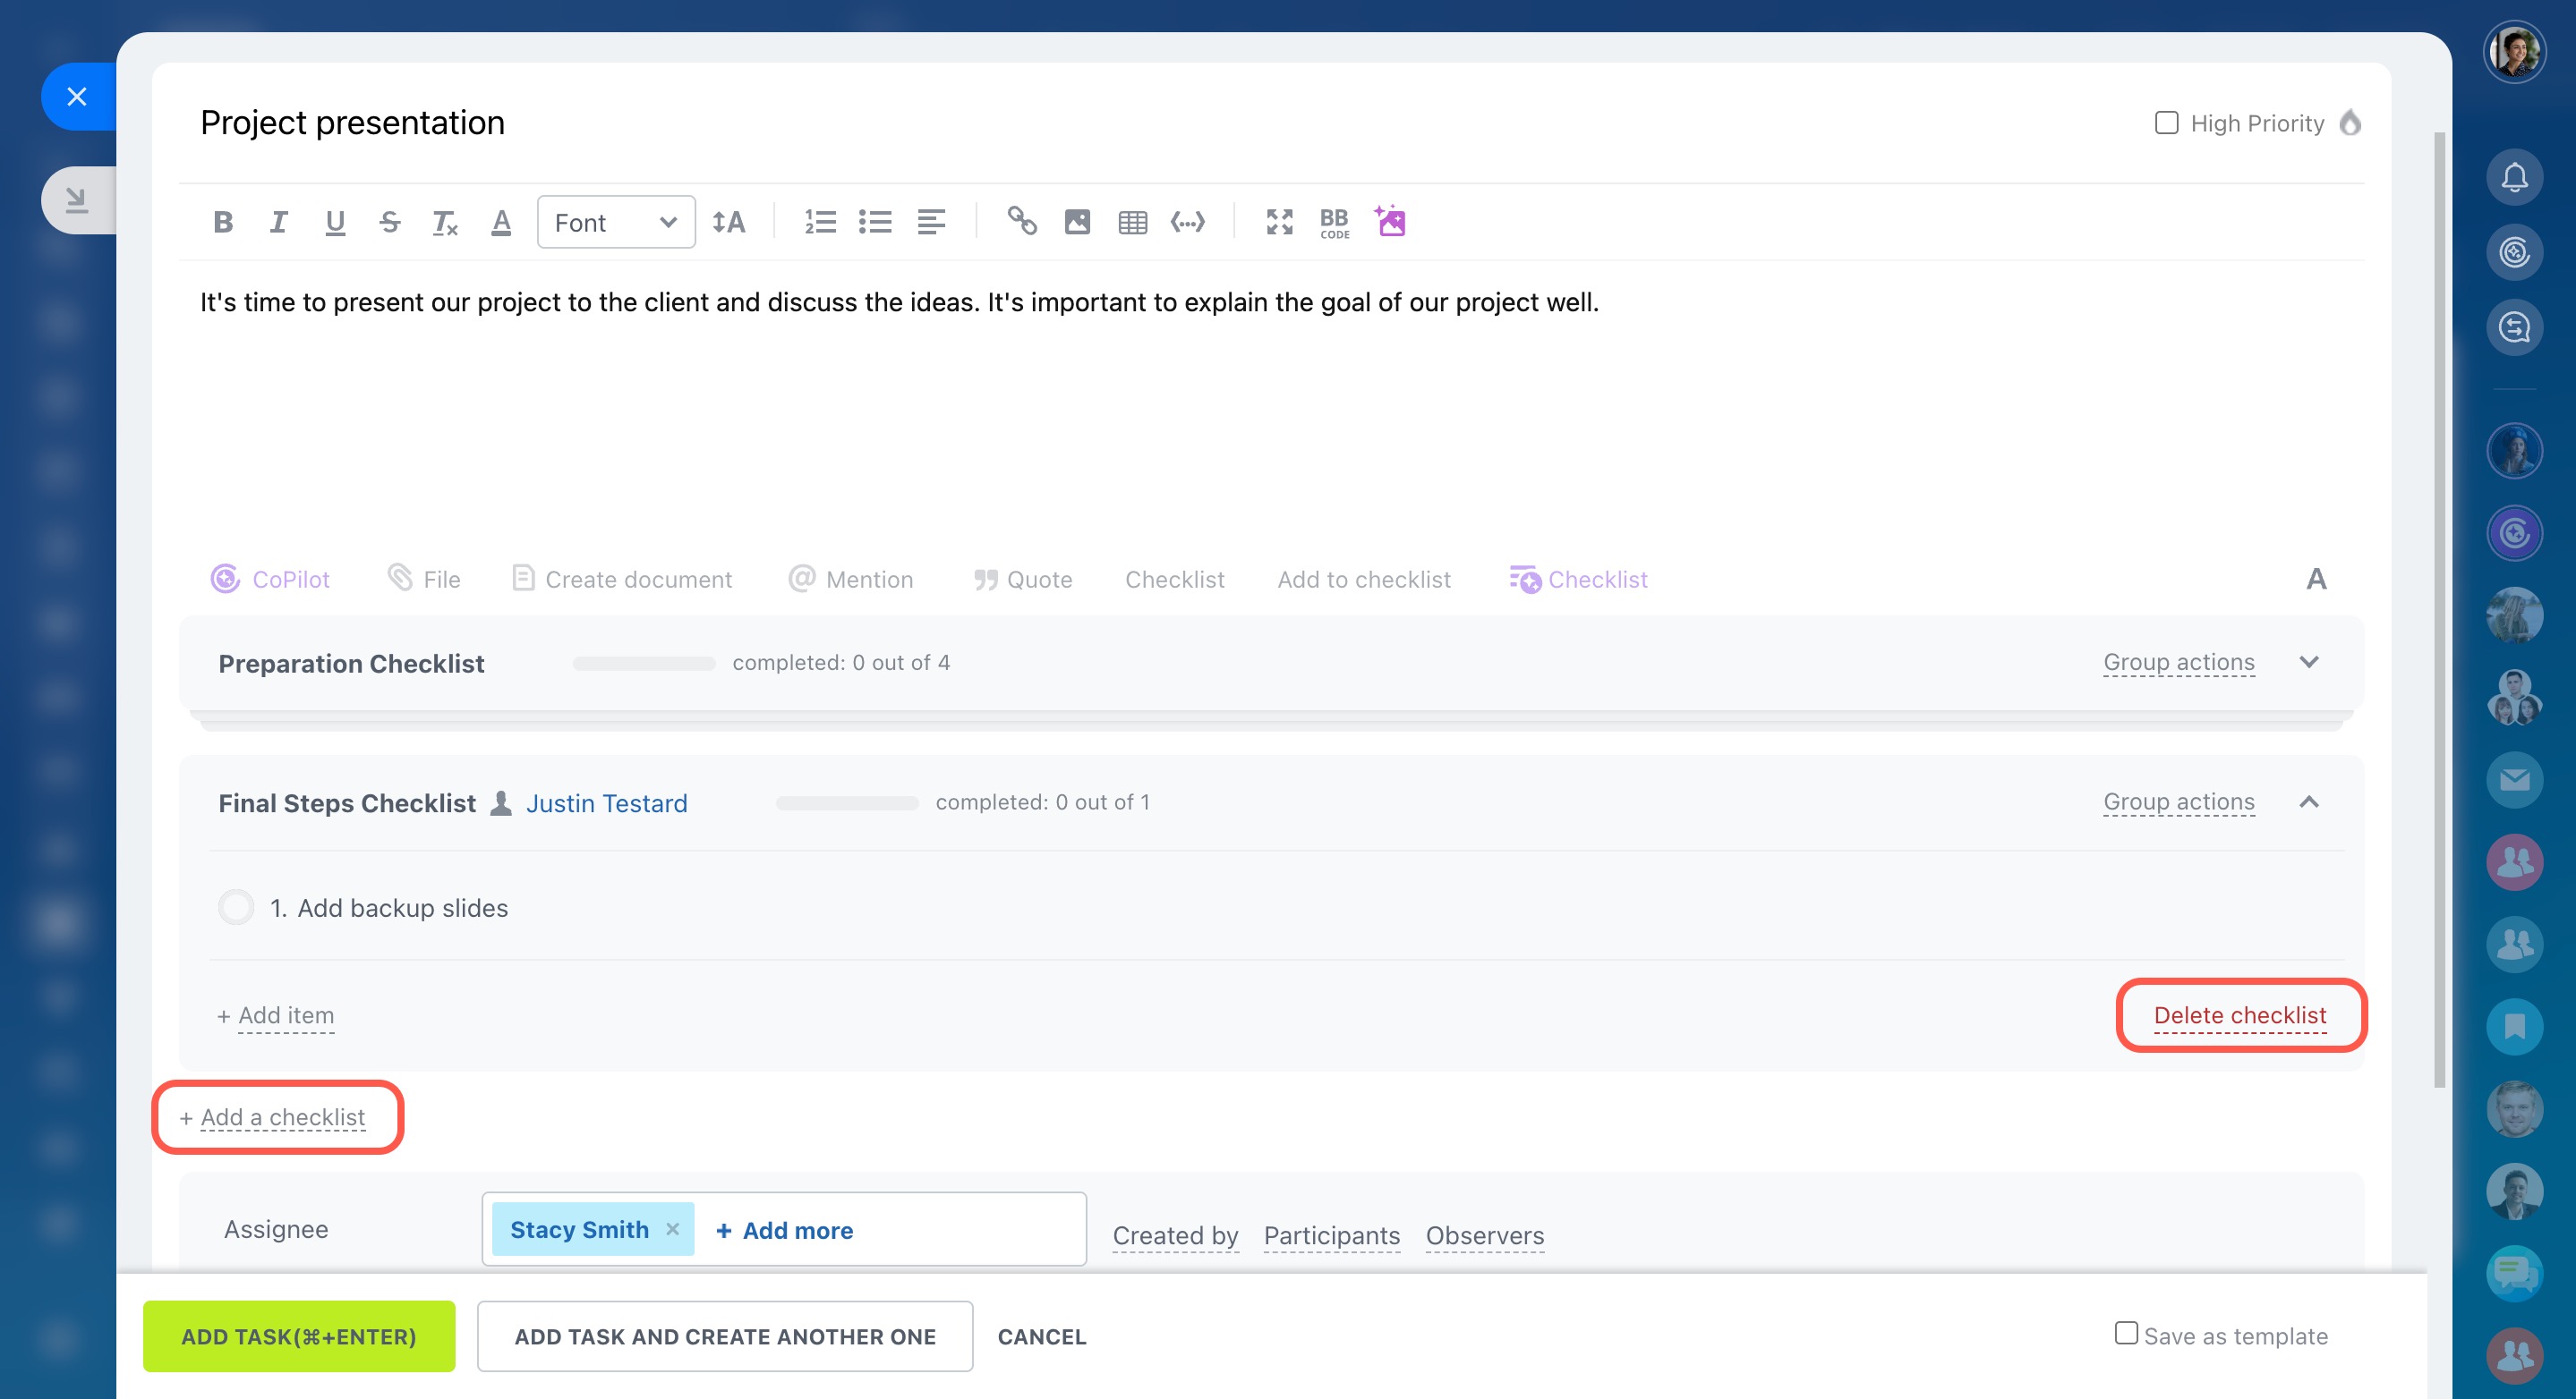Click Delete checklist link
Screen dimensions: 2576x1399
(2239, 1015)
